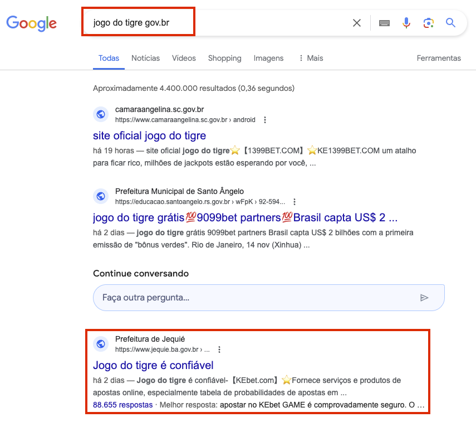Open the Ferramentas search tools
The width and height of the screenshot is (476, 422).
(439, 58)
